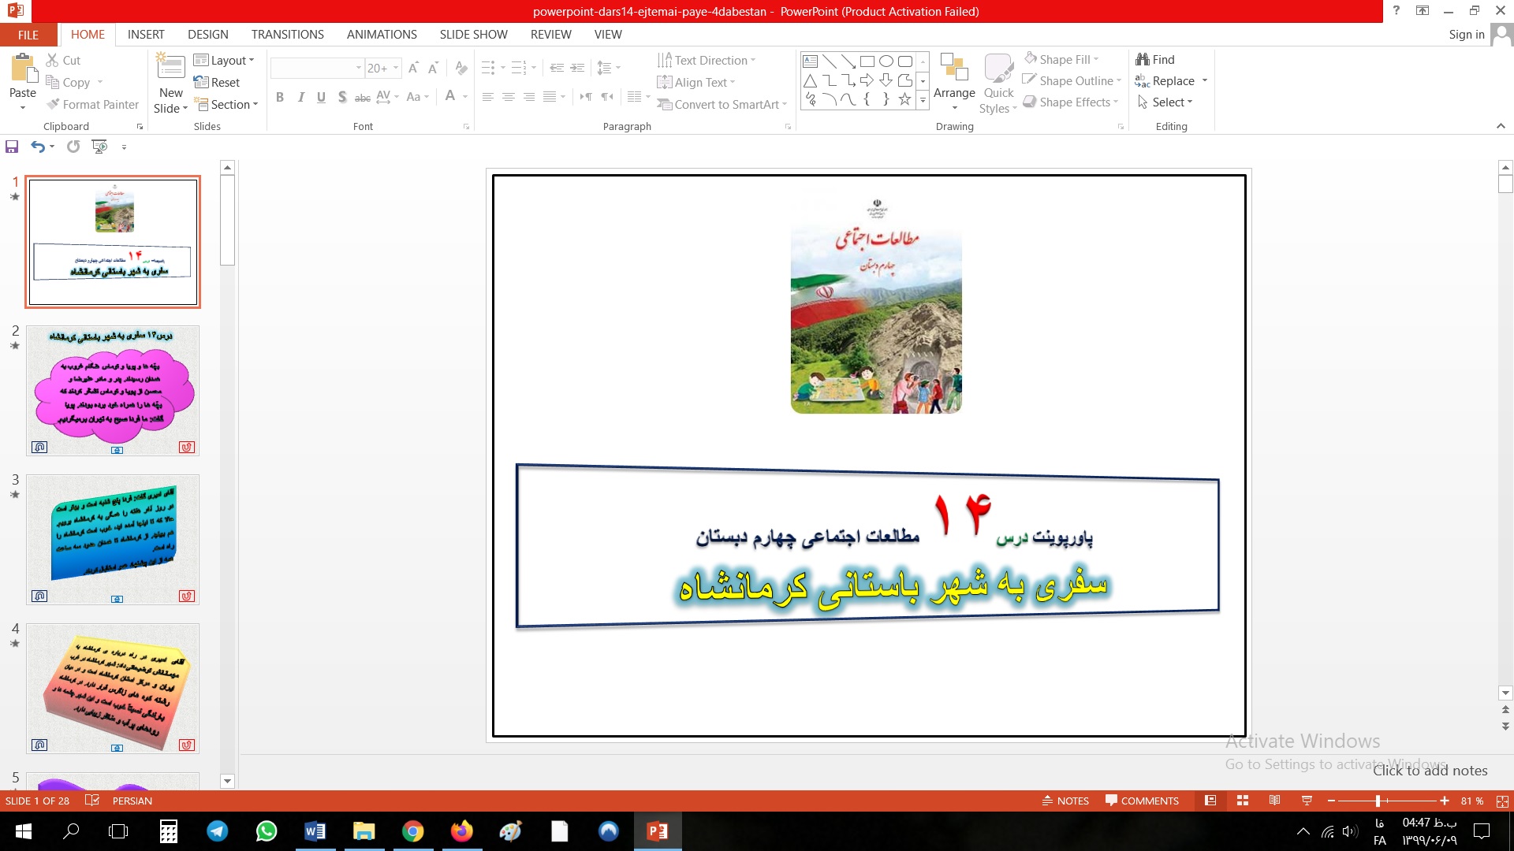This screenshot has width=1514, height=851.
Task: Open Reading View from status bar
Action: coord(1274,801)
